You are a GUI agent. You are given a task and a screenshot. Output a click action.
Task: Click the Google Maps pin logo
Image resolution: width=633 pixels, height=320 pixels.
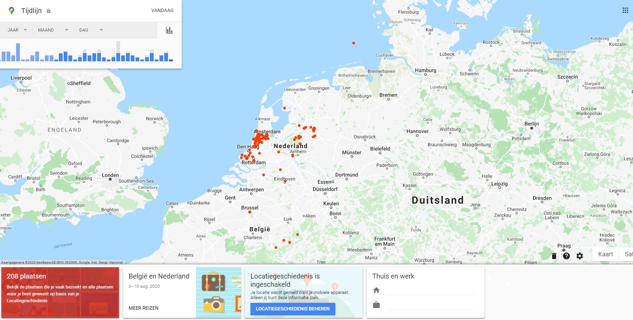12,11
